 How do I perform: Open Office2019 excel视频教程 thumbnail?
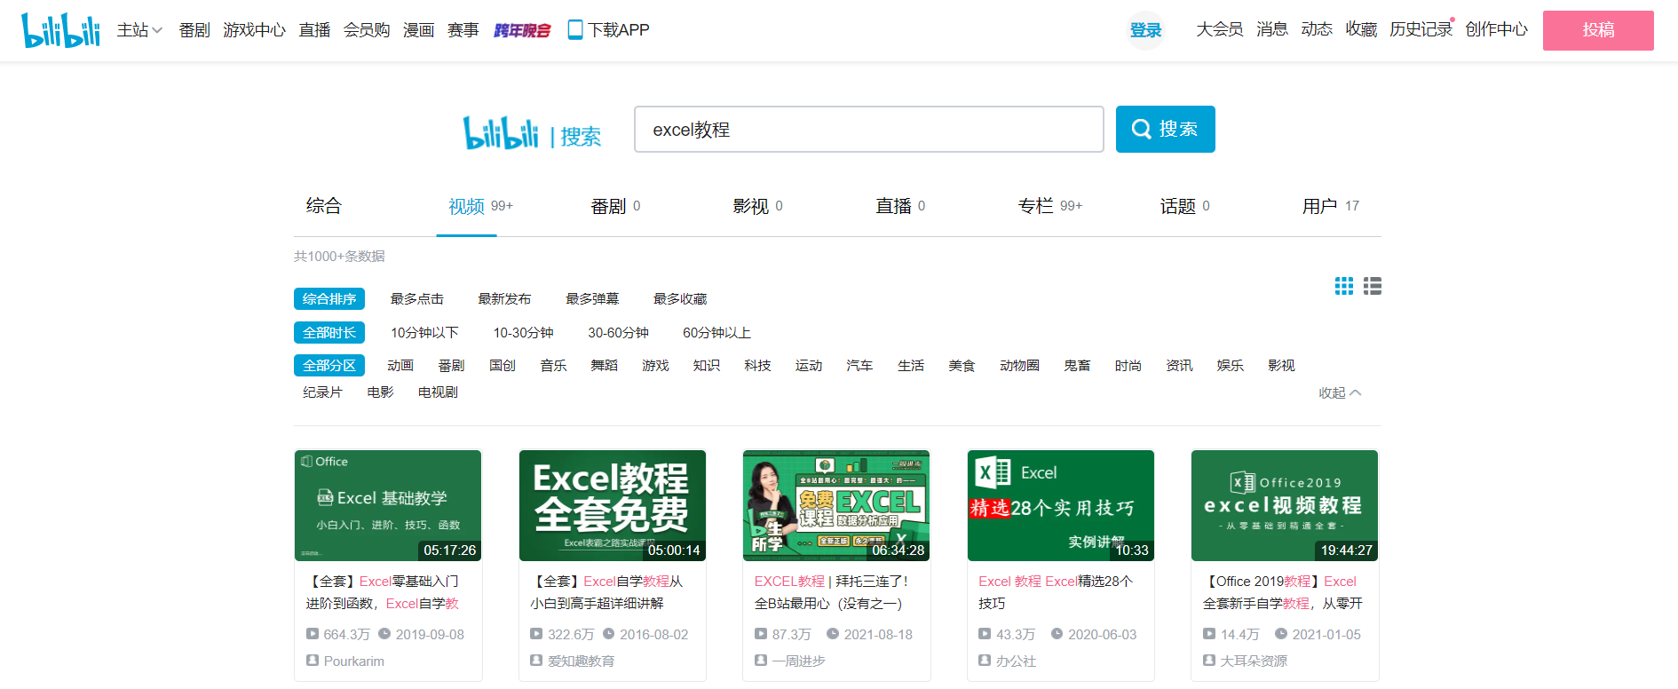tap(1285, 505)
